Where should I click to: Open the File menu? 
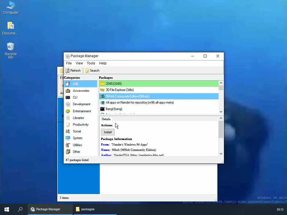coord(69,63)
